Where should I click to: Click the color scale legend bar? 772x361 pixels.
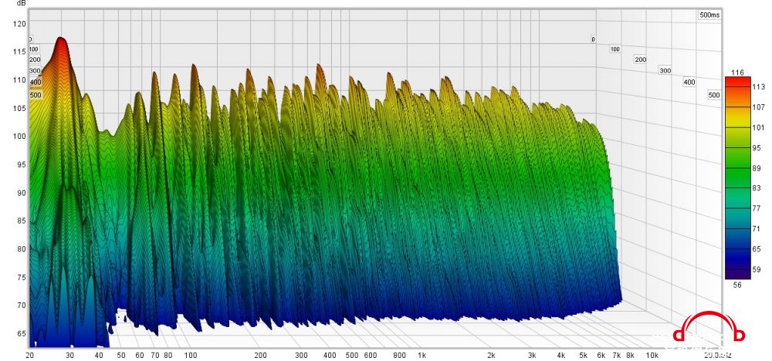tap(738, 177)
